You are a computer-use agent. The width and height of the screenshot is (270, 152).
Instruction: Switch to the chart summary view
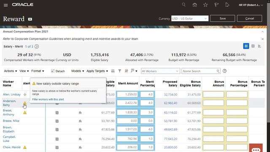tap(259, 46)
